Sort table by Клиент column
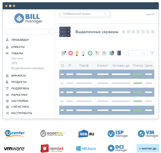Viewport: 161px width, 153px height. [x=103, y=66]
